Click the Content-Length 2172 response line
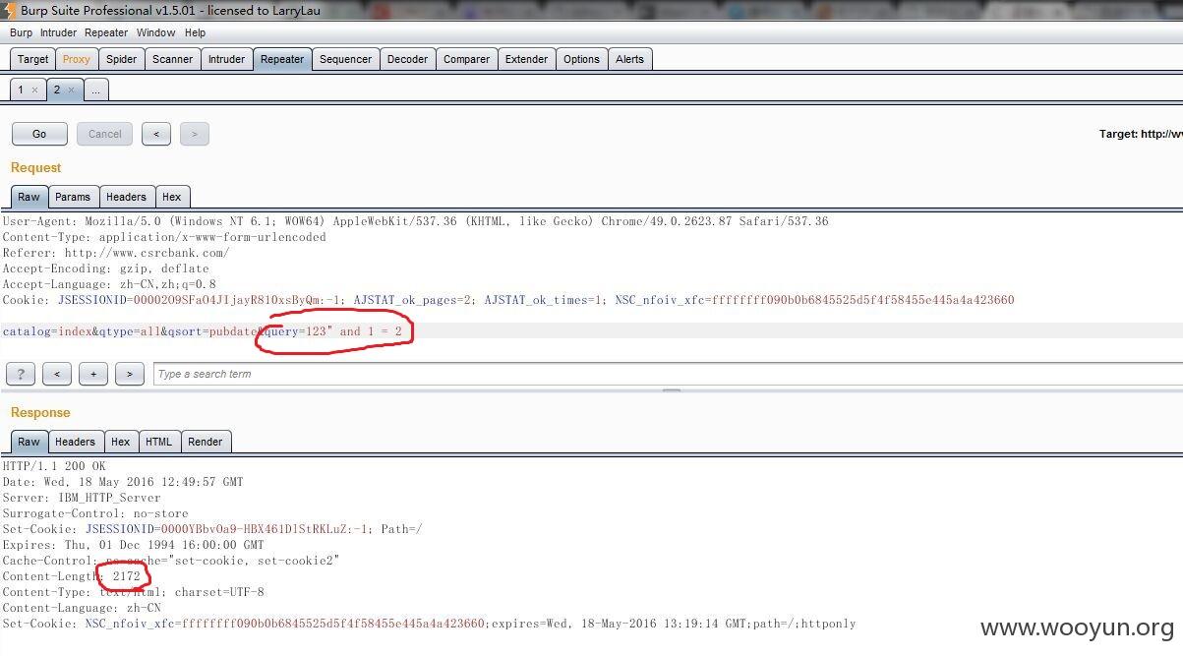1183x656 pixels. point(72,576)
